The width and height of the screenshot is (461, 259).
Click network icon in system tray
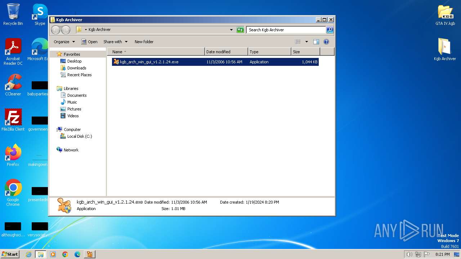(x=418, y=254)
